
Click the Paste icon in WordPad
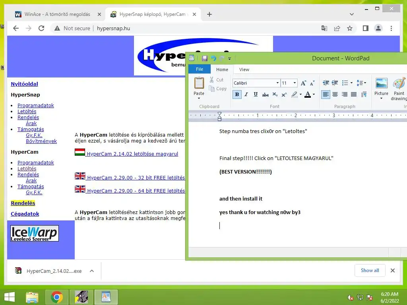tap(199, 83)
